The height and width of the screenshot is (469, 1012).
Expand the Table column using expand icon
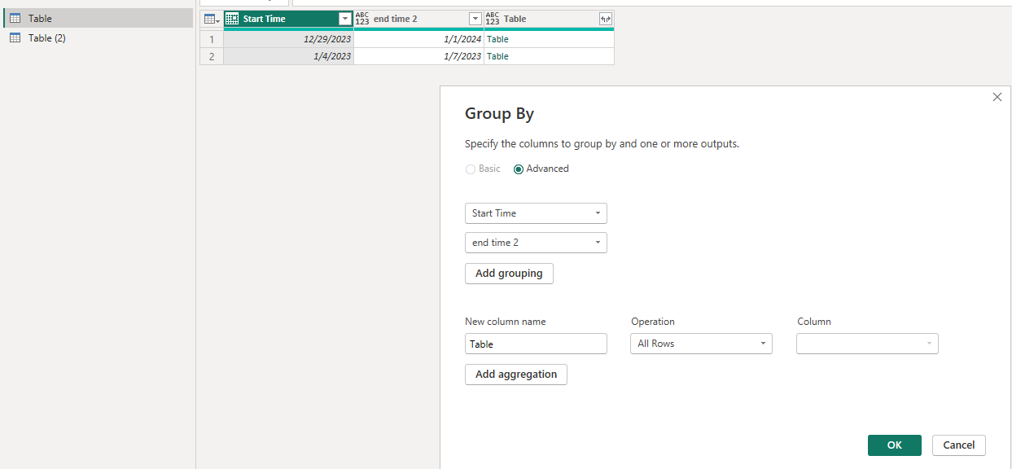(x=605, y=19)
